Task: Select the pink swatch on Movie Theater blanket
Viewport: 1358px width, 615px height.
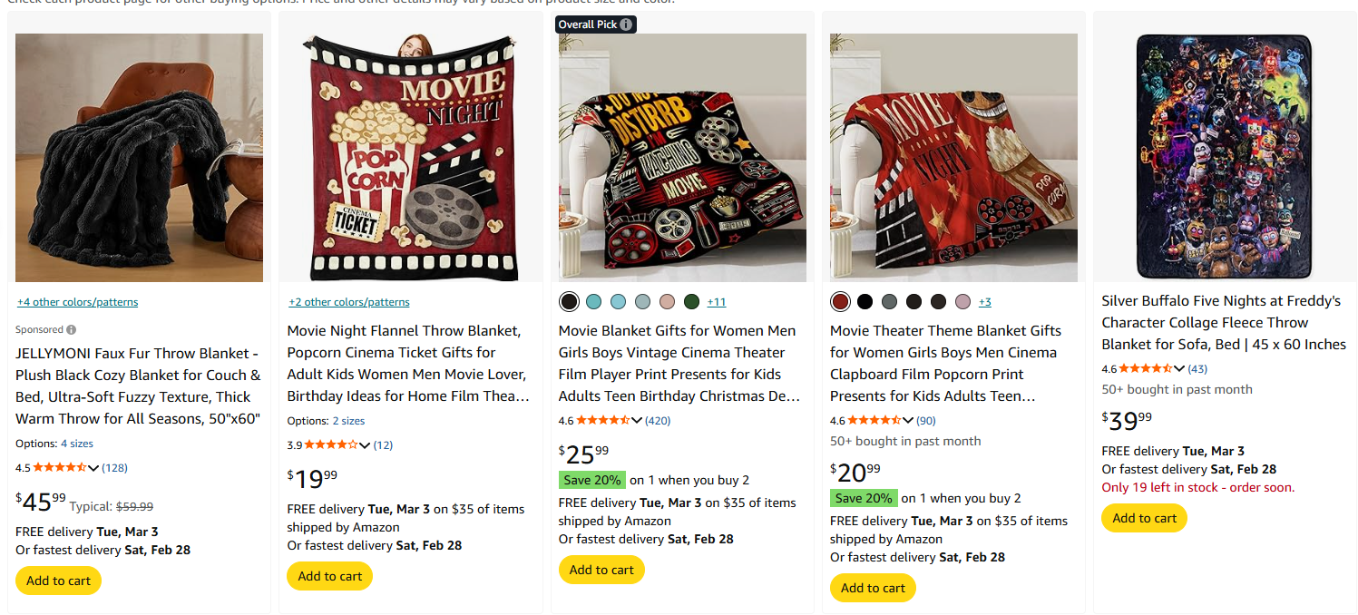Action: point(961,301)
